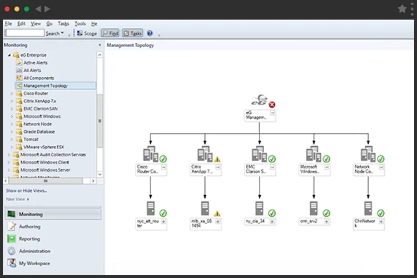Click the Active Alerts view icon
This screenshot has width=417, height=278.
pyautogui.click(x=19, y=62)
